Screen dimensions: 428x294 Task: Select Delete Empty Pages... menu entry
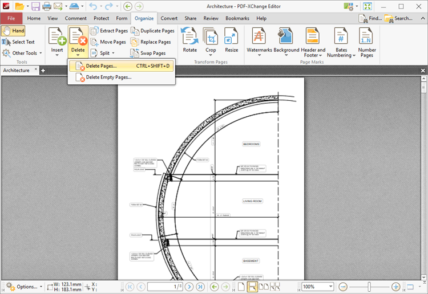point(108,77)
